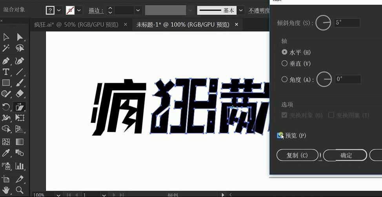Select the Shaper tool
Screen dimensions: 382x197
6,94
